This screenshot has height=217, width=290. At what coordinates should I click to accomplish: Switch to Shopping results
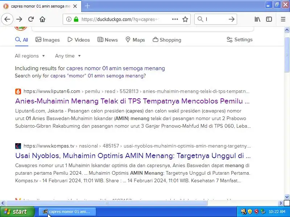pos(167,40)
